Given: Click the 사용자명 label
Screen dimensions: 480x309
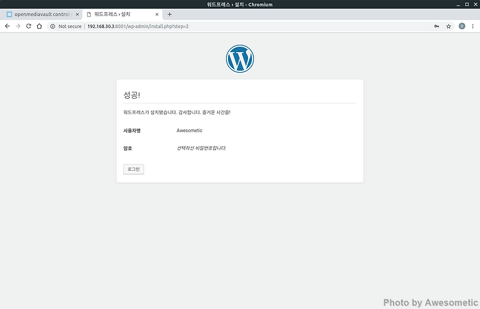Looking at the screenshot, I should click(x=131, y=131).
